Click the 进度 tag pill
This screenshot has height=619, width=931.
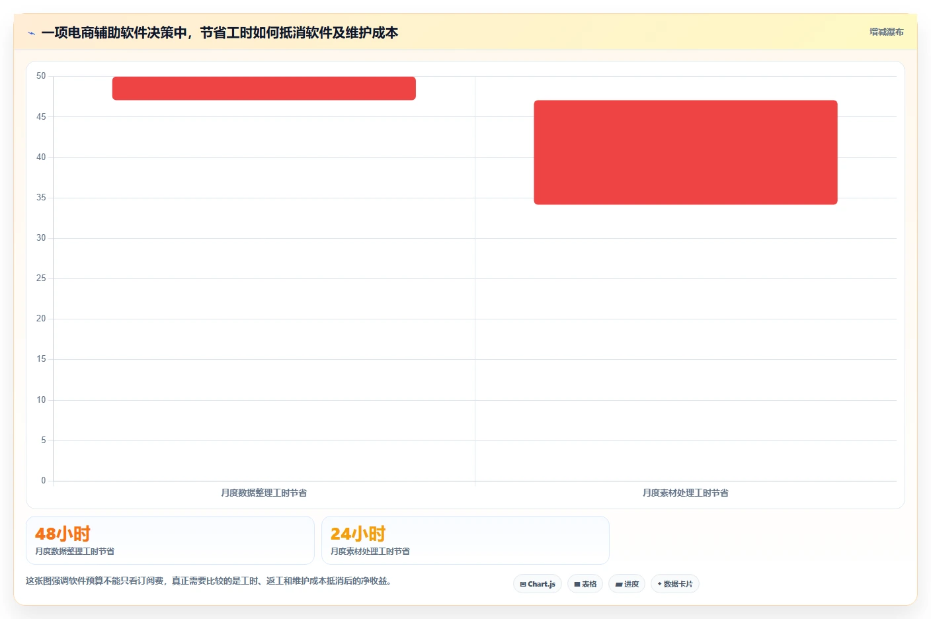pos(627,584)
